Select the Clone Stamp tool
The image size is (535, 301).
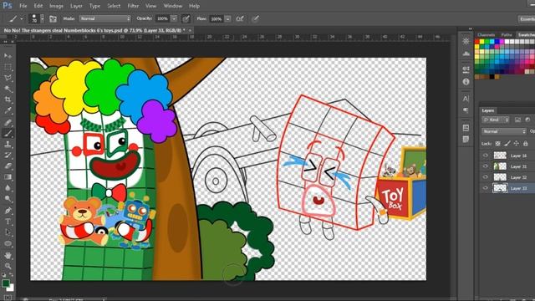click(8, 144)
